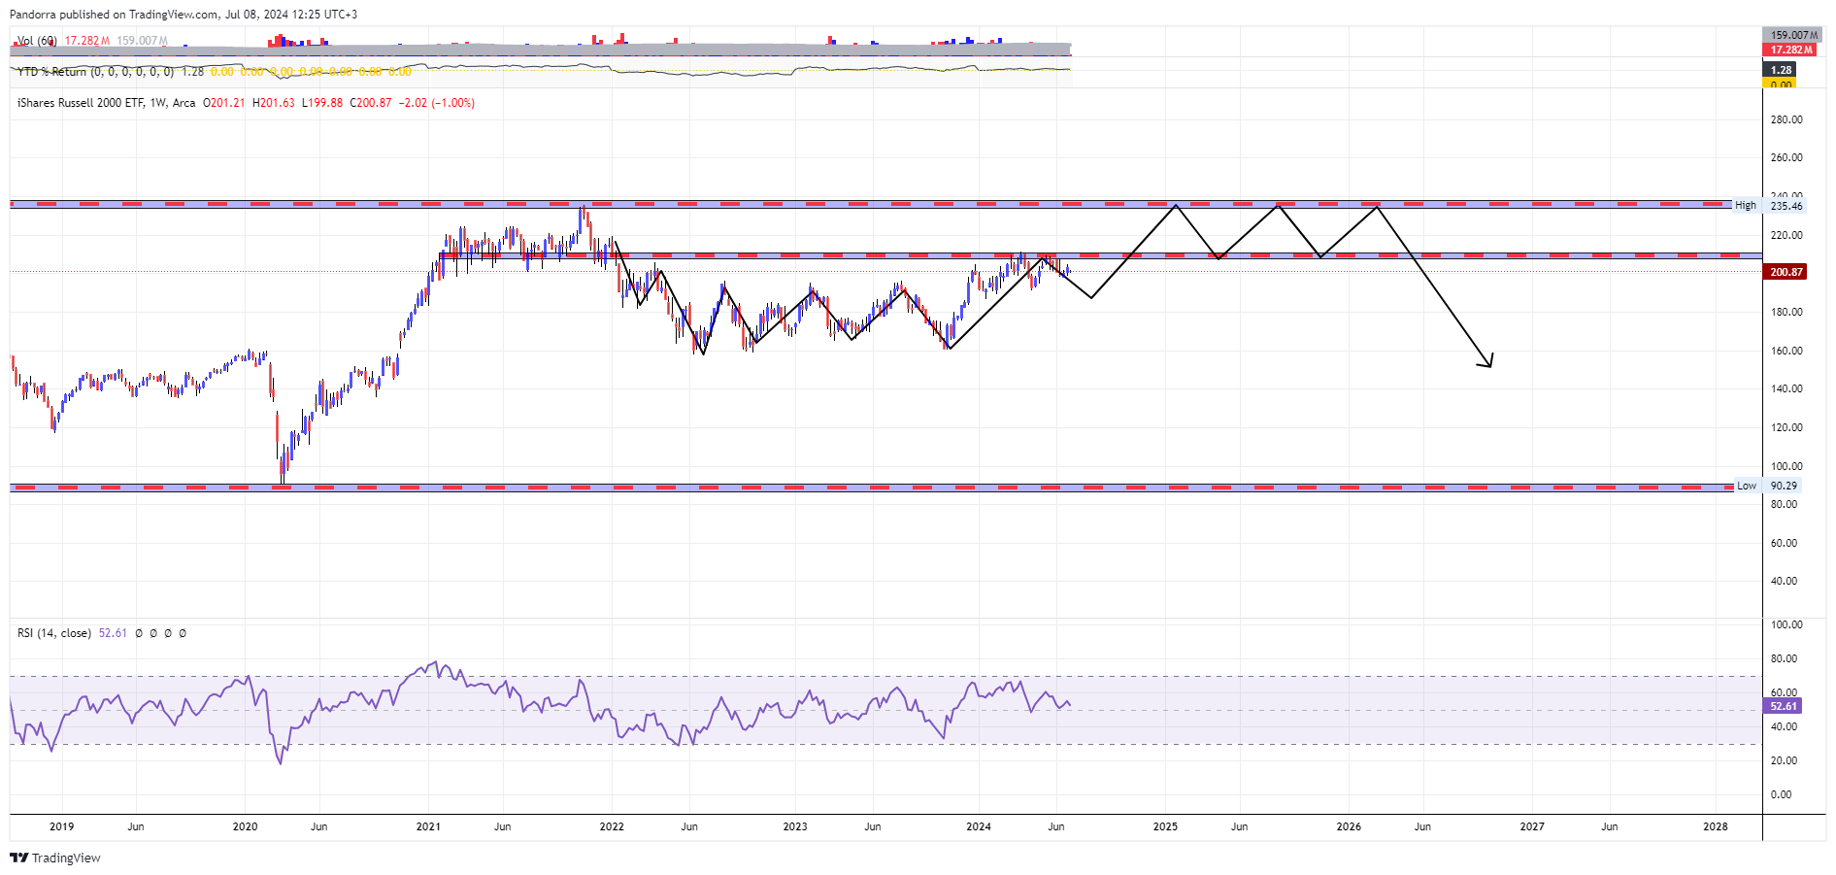Click the 280.00 price axis label
1836x875 pixels.
coord(1786,119)
